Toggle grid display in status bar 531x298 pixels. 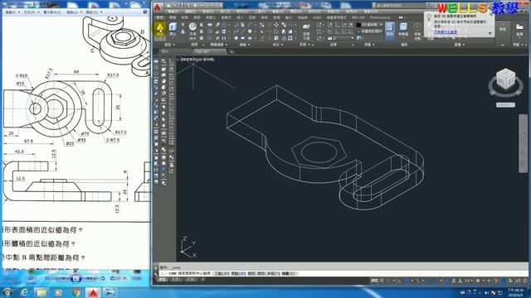click(382, 281)
